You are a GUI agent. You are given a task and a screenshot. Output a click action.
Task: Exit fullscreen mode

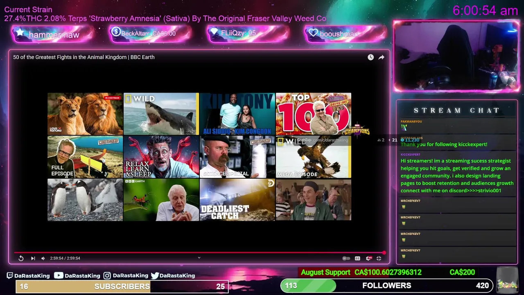click(379, 258)
